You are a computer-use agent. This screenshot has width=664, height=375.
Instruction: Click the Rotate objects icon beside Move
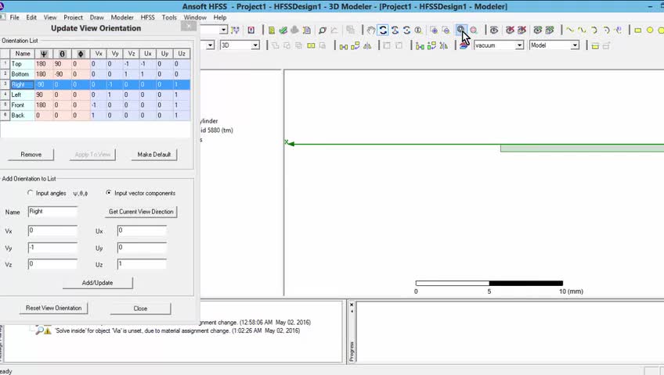pos(355,45)
